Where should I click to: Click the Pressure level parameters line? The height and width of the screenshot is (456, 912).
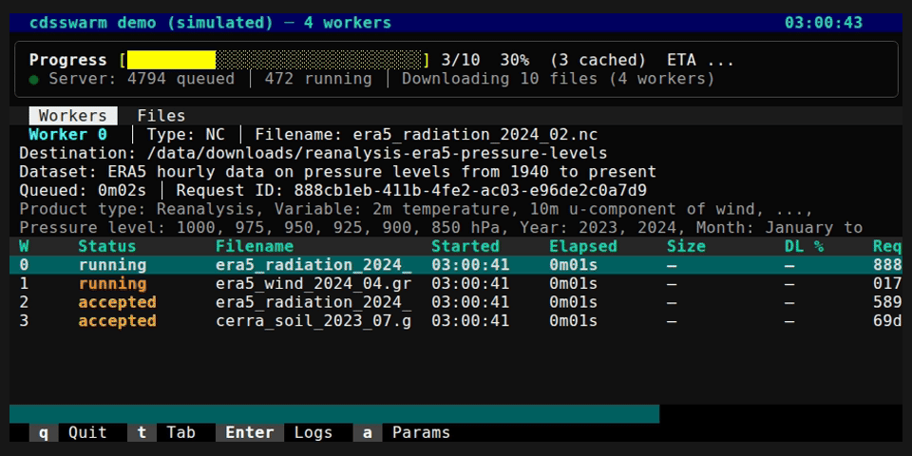441,227
